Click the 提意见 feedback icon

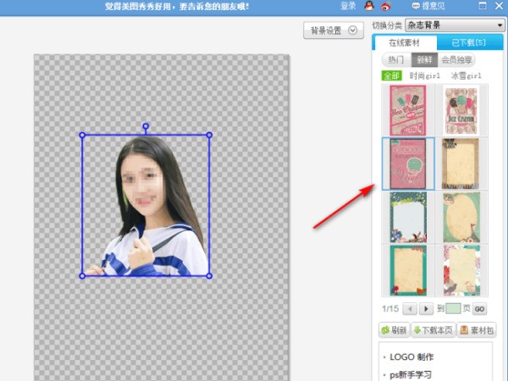415,6
